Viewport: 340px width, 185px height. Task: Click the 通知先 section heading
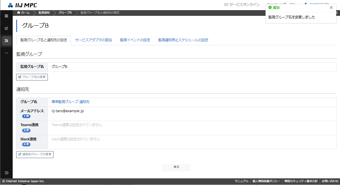click(22, 89)
